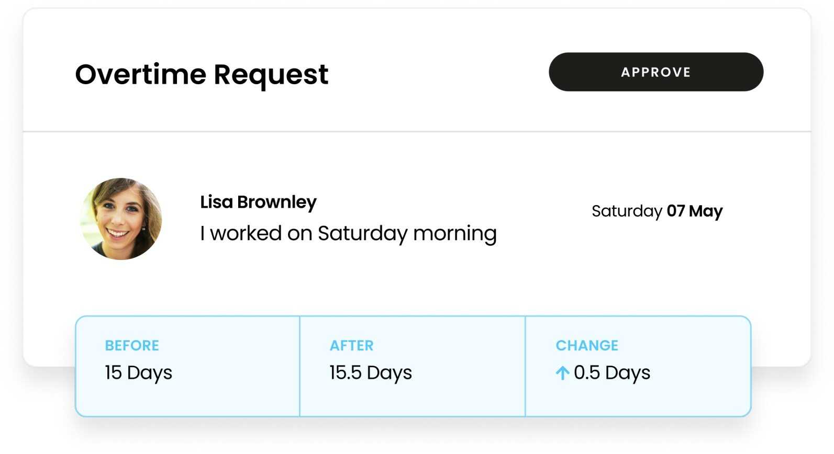
Task: Click the CHANGE label
Action: 587,346
